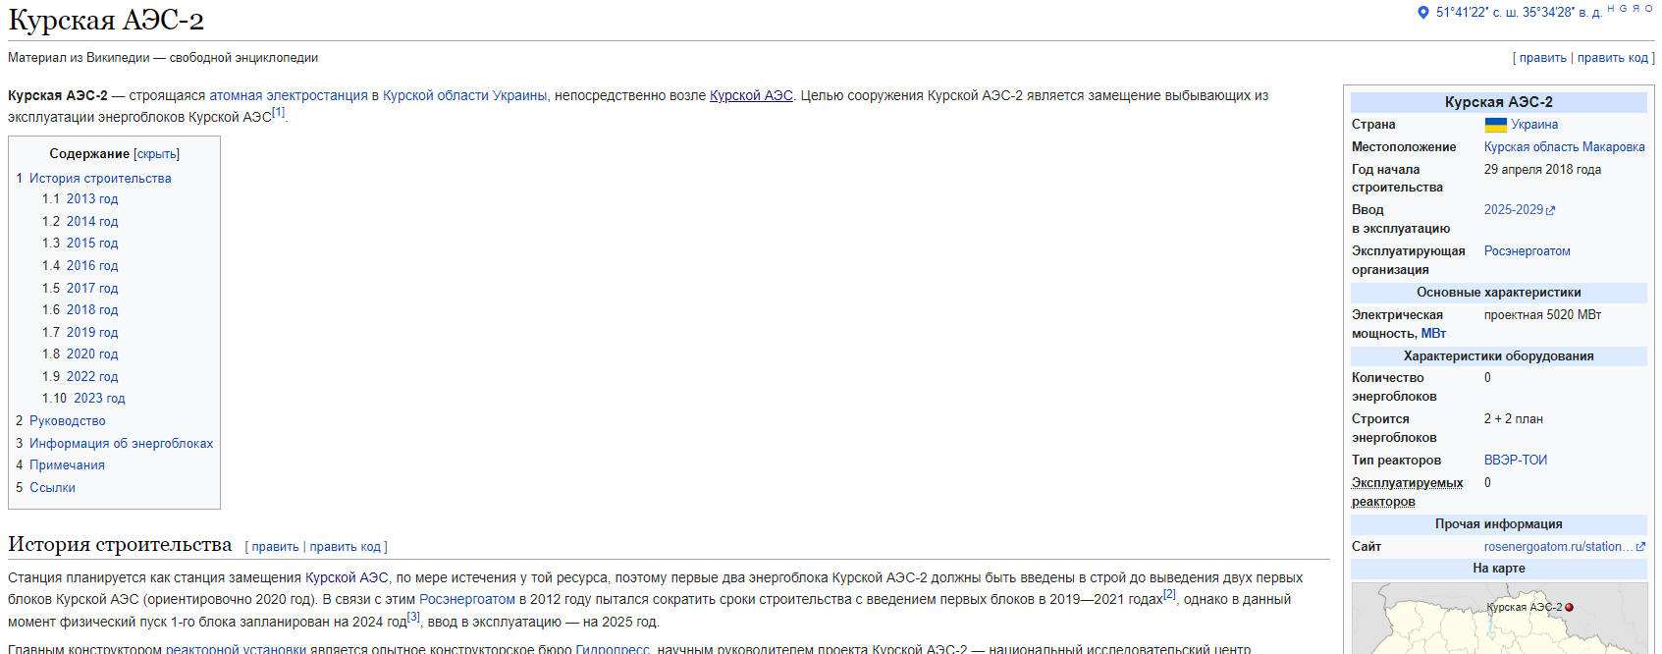Image resolution: width=1662 pixels, height=654 pixels.
Task: Open реакторной установки link
Action: point(236,649)
